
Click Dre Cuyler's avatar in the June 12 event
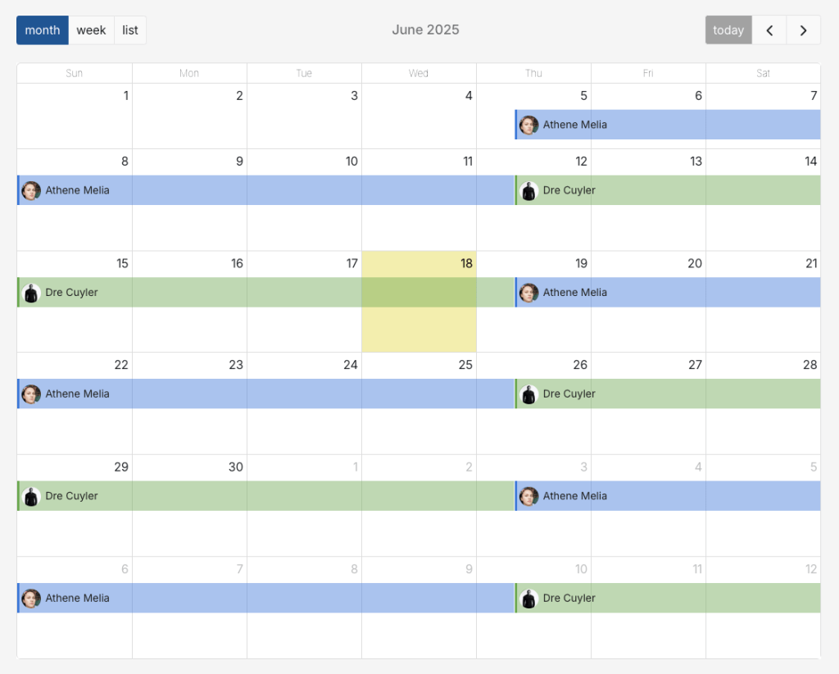pos(528,190)
